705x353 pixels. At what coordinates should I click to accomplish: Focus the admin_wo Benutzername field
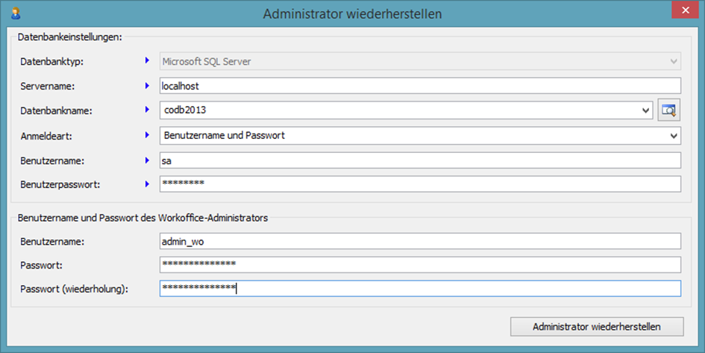(x=420, y=241)
